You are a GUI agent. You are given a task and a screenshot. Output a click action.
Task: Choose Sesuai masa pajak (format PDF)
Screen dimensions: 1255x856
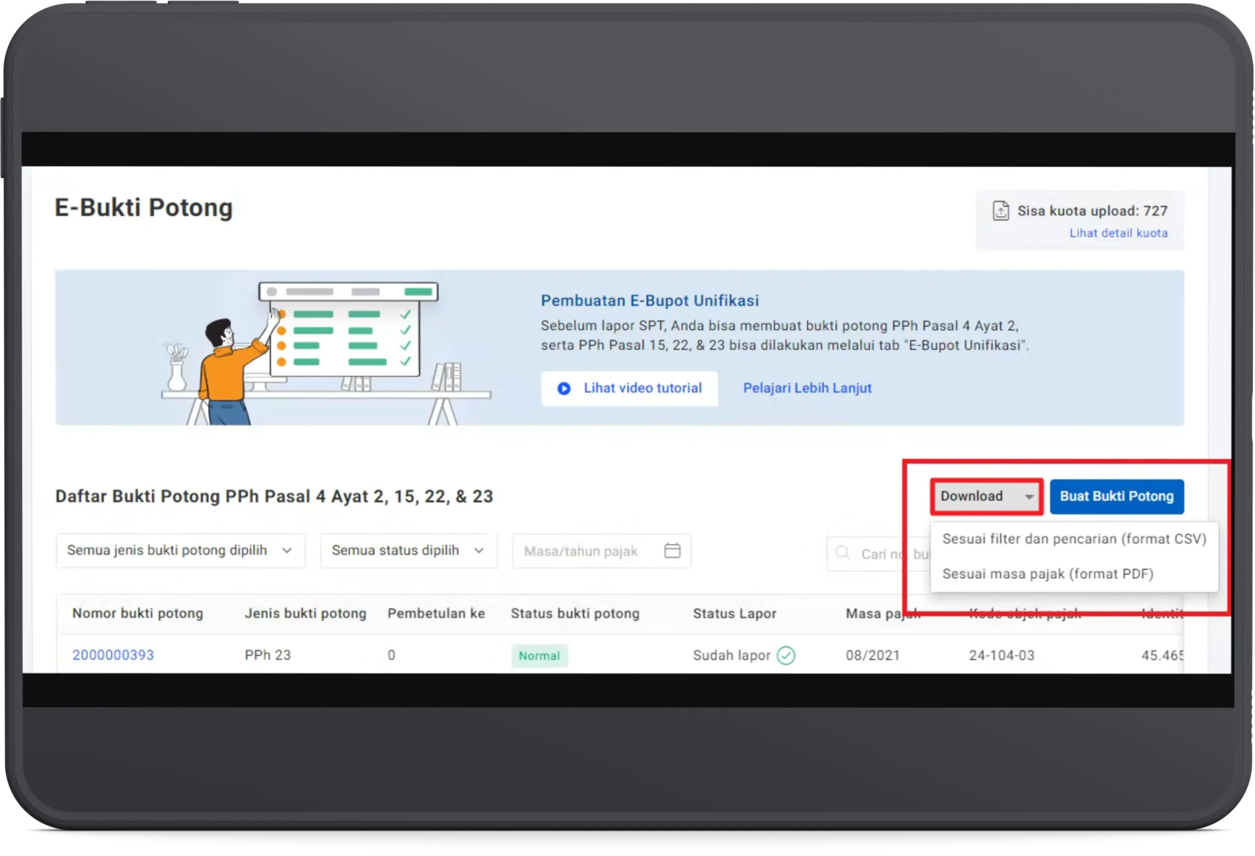1048,574
